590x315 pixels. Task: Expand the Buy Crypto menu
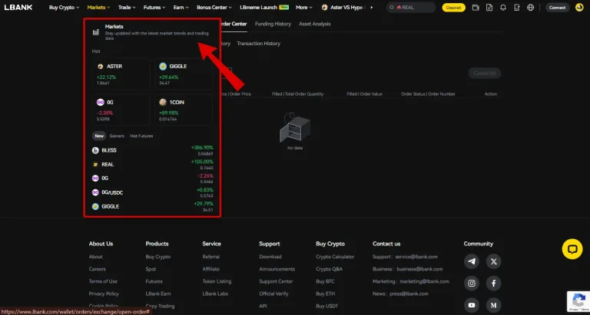coord(64,8)
